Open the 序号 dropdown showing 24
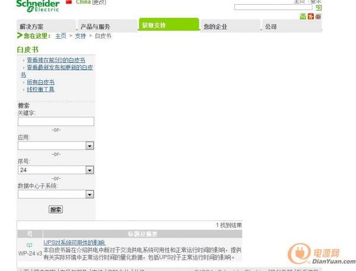The image size is (356, 271). (90, 170)
